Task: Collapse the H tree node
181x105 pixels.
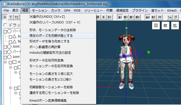Action: [5, 62]
